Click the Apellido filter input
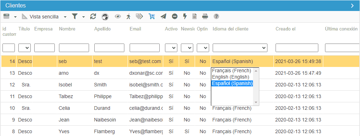 [109, 48]
